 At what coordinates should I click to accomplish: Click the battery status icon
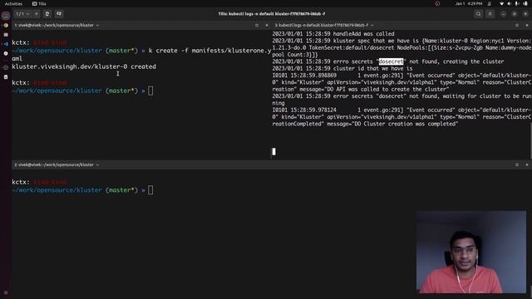click(525, 3)
